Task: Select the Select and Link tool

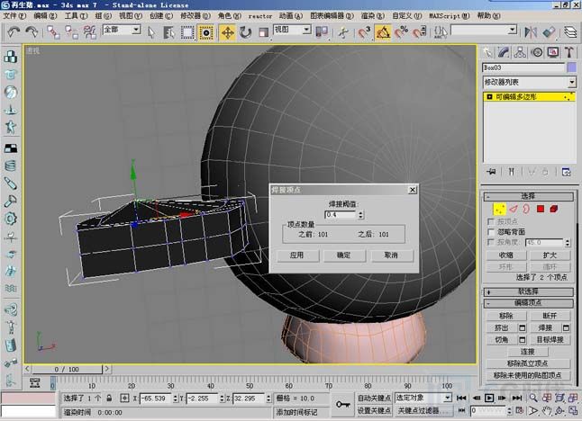Action: tap(53, 32)
